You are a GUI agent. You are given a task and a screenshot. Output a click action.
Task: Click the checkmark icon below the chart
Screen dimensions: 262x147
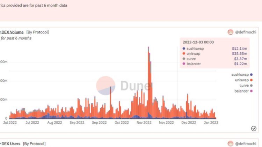(254, 128)
